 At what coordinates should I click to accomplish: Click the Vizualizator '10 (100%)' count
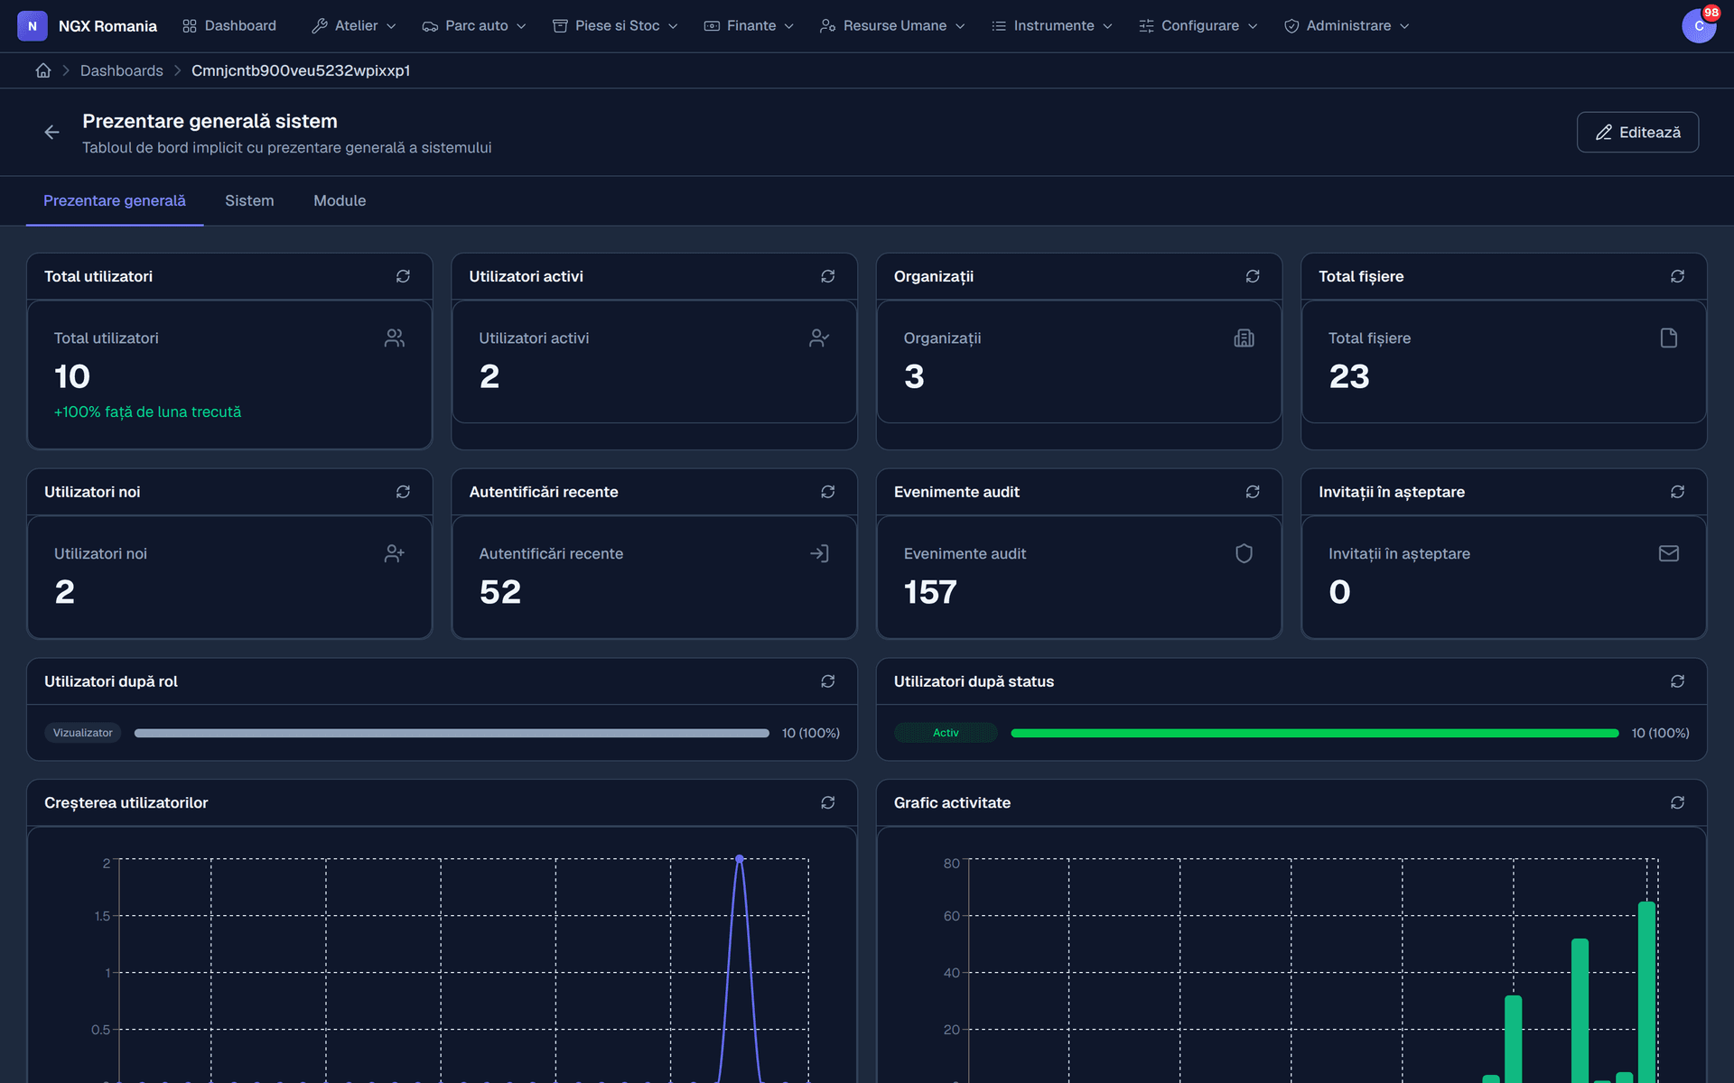pyautogui.click(x=811, y=733)
